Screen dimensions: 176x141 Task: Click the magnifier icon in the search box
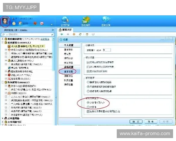(4, 34)
